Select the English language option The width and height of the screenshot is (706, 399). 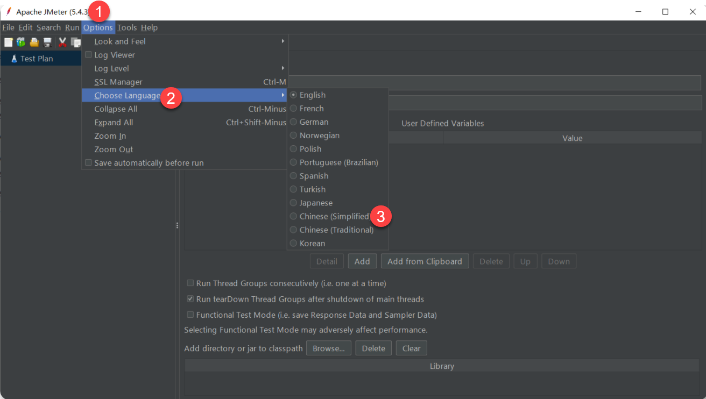click(x=337, y=95)
